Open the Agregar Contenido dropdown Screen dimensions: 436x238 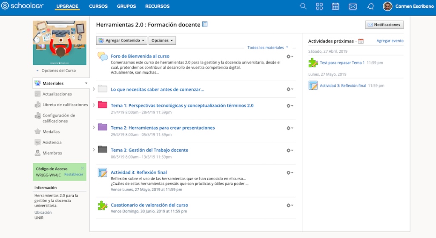(x=122, y=40)
